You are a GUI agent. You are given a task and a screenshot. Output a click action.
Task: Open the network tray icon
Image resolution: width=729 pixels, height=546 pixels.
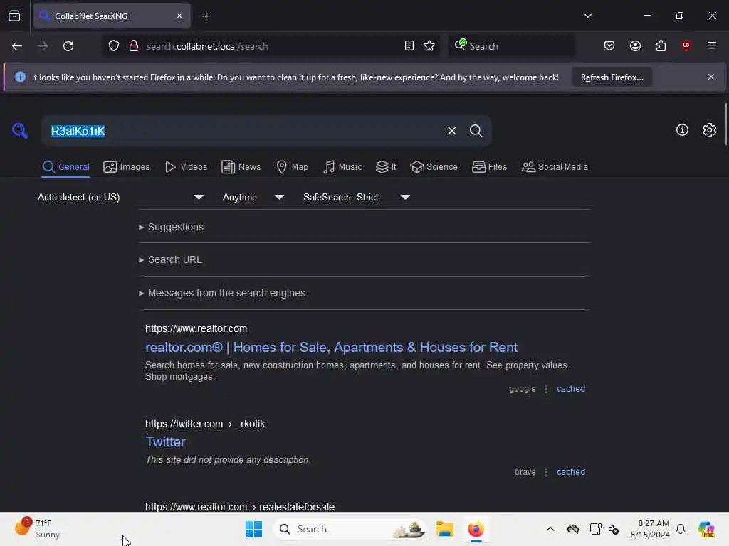[595, 529]
